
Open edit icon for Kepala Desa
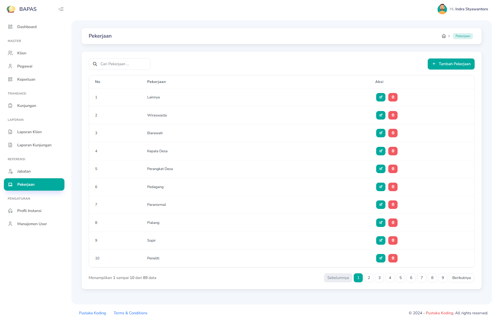point(381,151)
